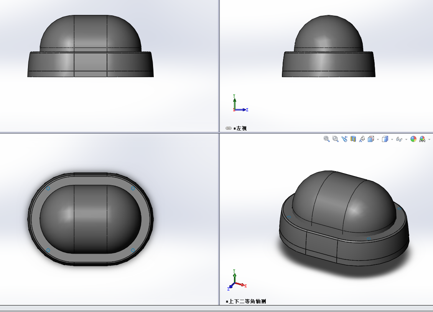Viewport: 433px width, 312px height.
Task: Click the Hide/Show Items glasses icon
Action: tap(399, 139)
